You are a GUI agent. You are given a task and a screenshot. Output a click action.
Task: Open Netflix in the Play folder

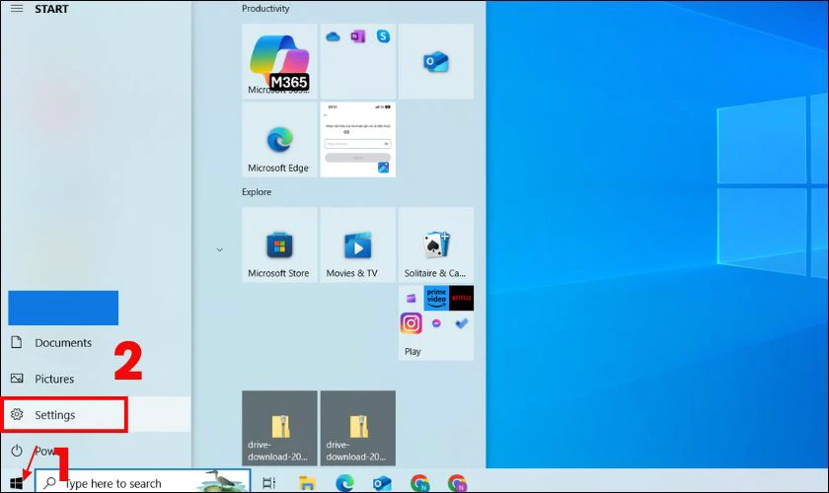point(462,298)
